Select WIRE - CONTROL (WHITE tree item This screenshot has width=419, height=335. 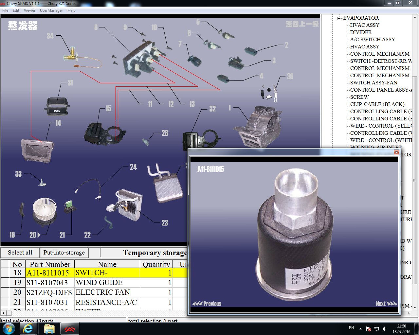coord(381,140)
